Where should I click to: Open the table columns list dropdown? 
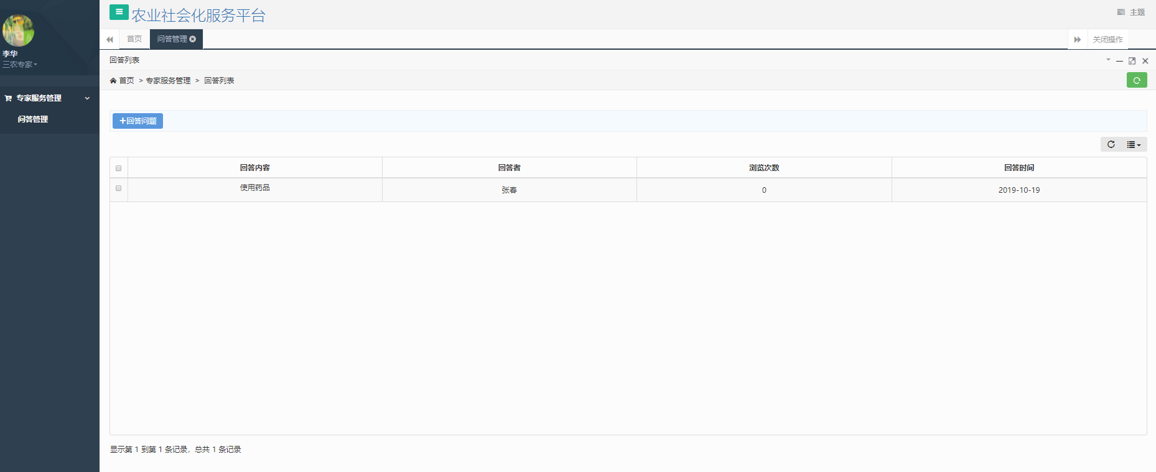point(1134,144)
